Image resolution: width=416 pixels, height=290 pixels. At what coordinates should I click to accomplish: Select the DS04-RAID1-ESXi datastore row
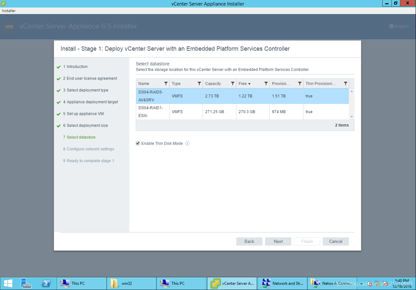tap(243, 112)
